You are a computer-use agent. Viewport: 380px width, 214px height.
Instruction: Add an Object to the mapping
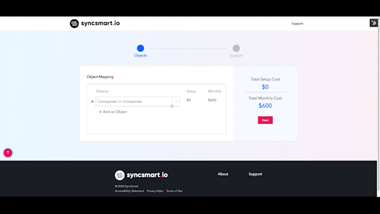113,112
